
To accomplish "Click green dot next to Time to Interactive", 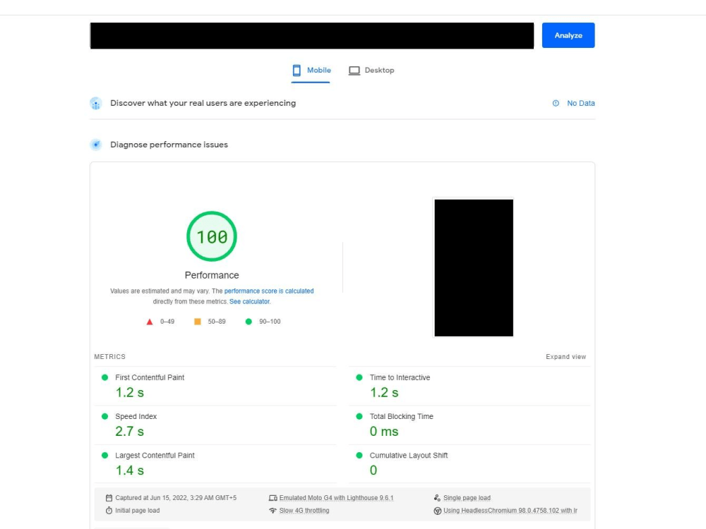I will [359, 377].
